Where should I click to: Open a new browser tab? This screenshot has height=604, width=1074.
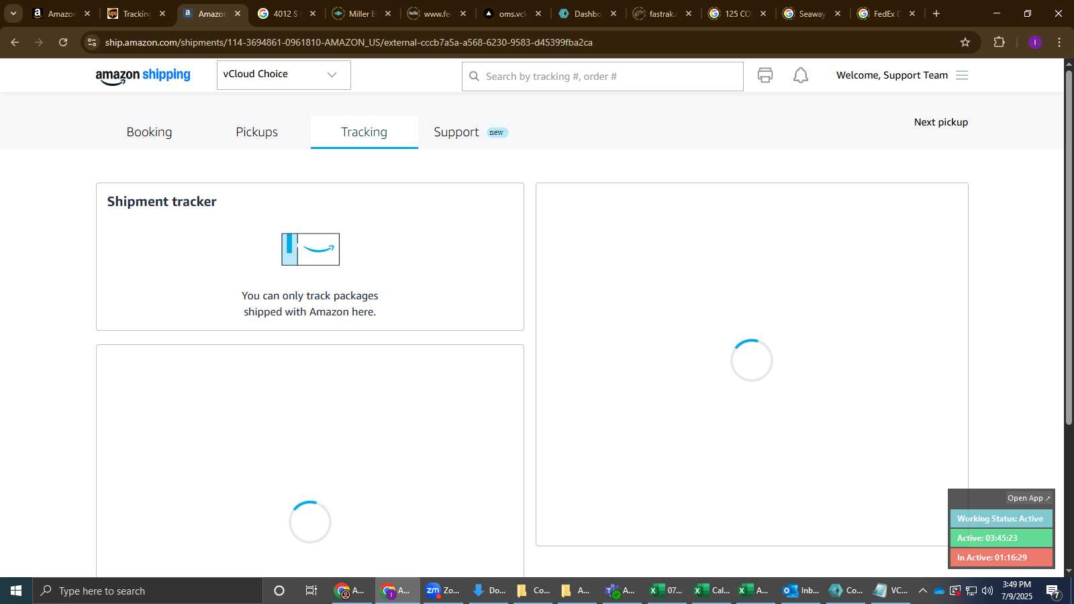936,13
